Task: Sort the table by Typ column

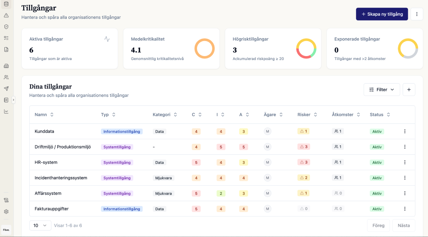Action: 108,115
